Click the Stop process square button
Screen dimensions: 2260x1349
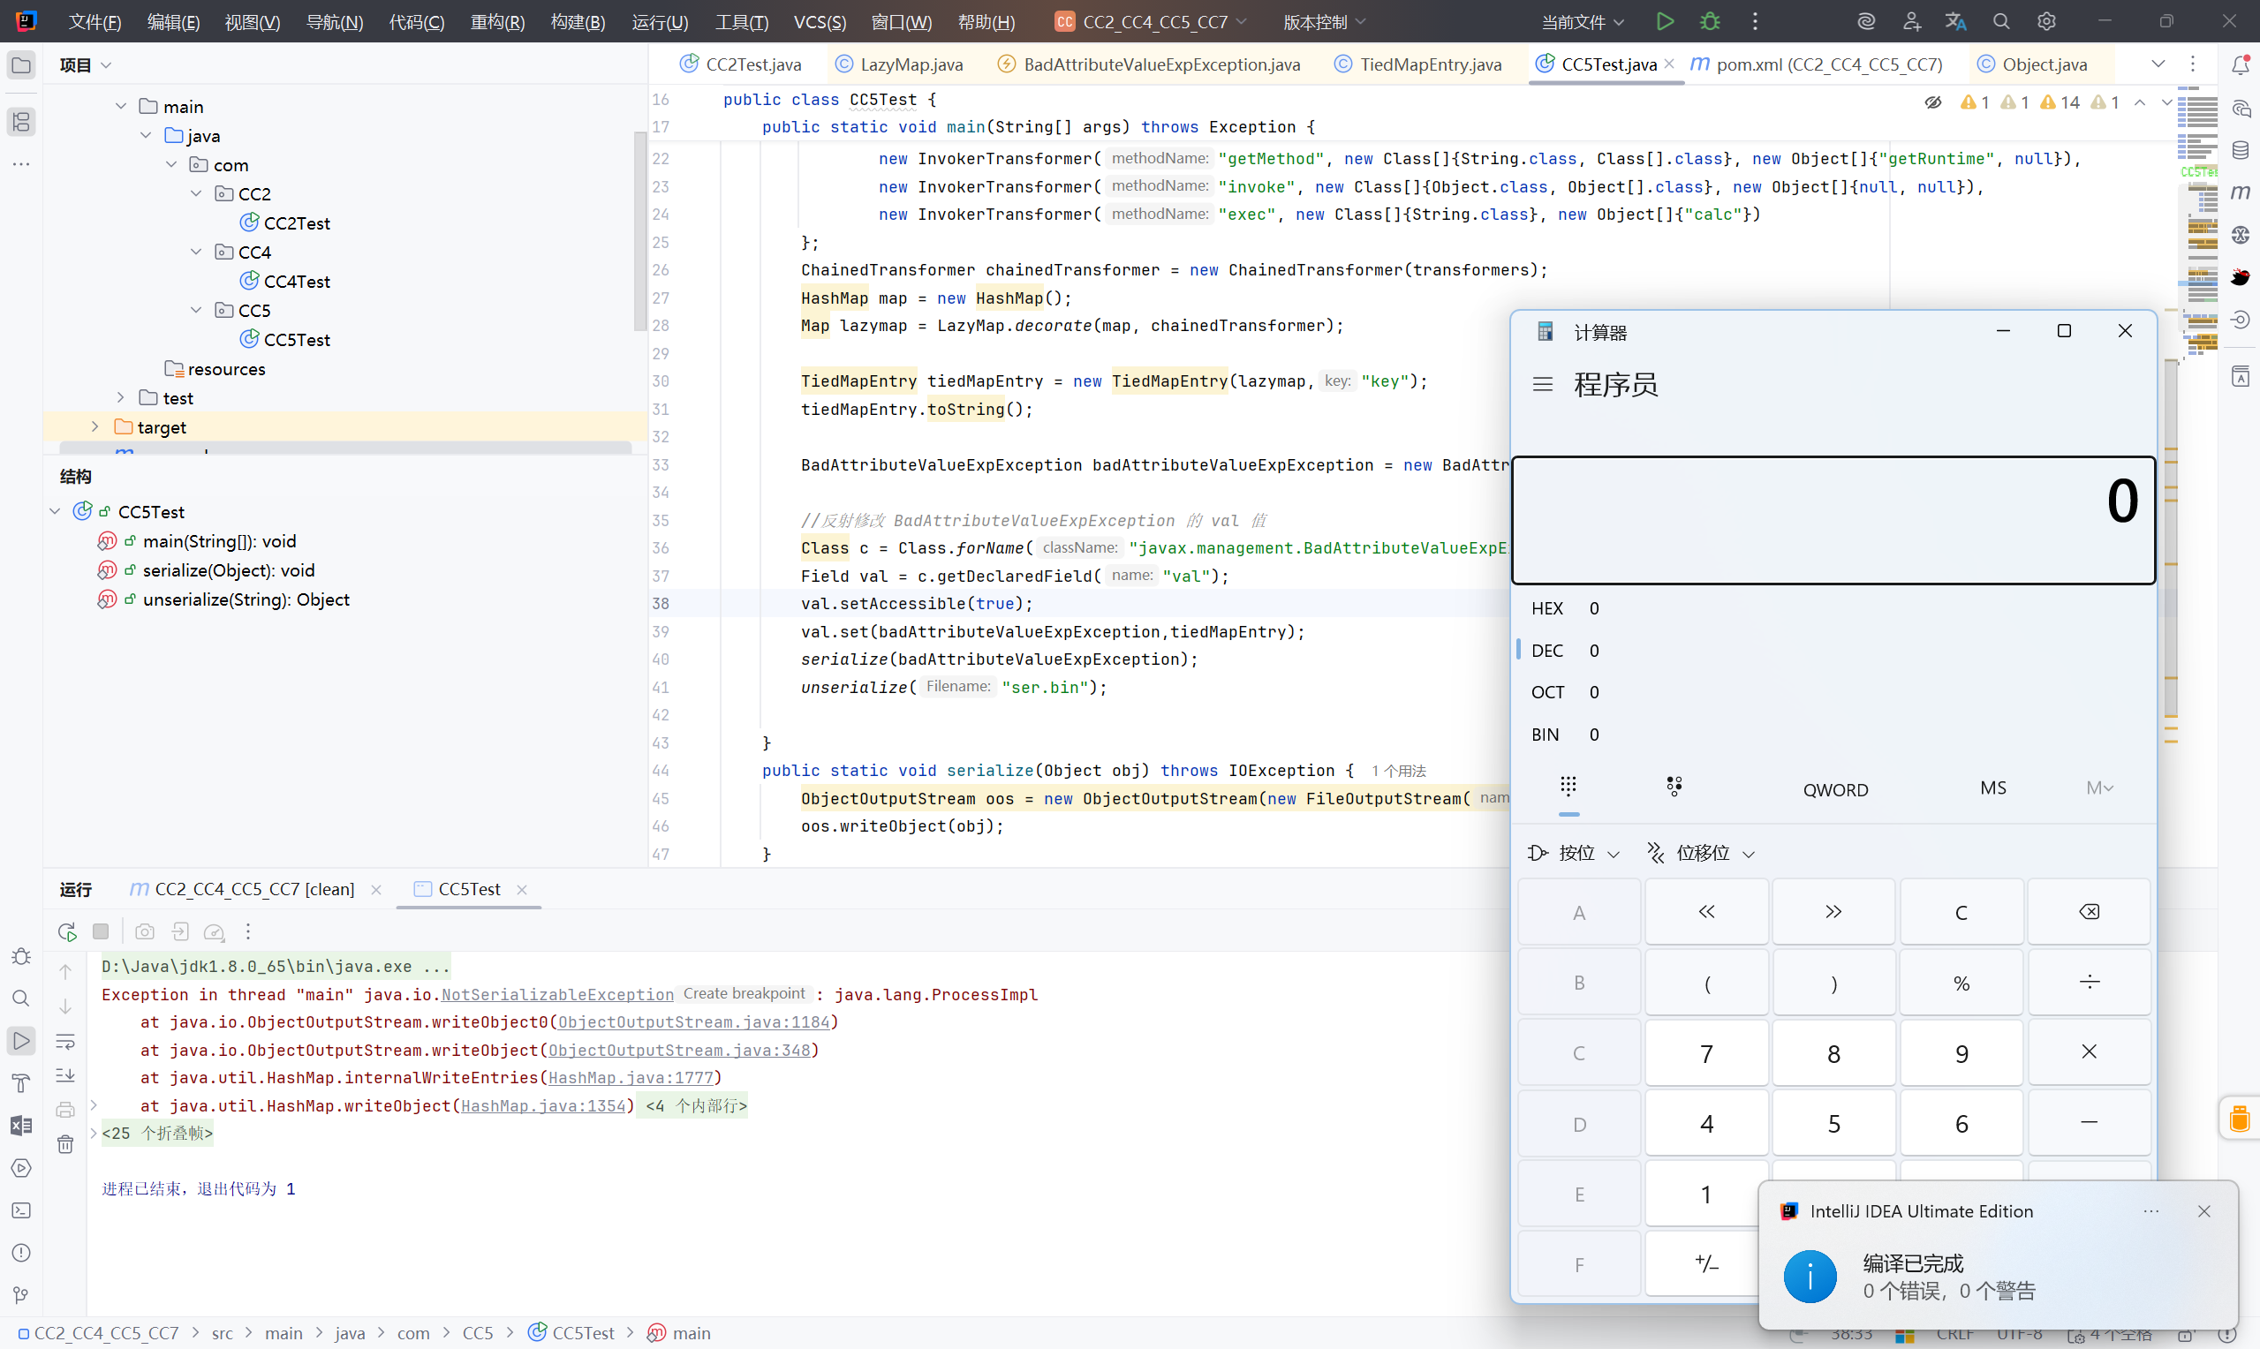tap(101, 931)
